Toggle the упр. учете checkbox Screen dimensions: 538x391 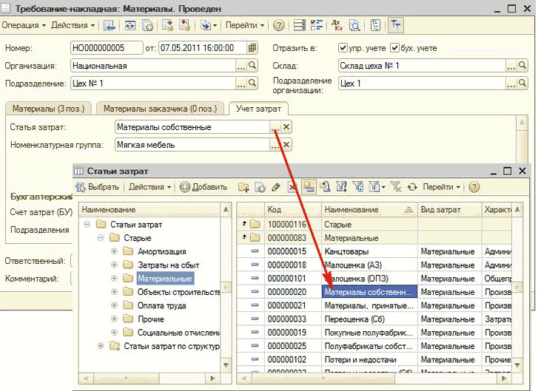[x=343, y=48]
